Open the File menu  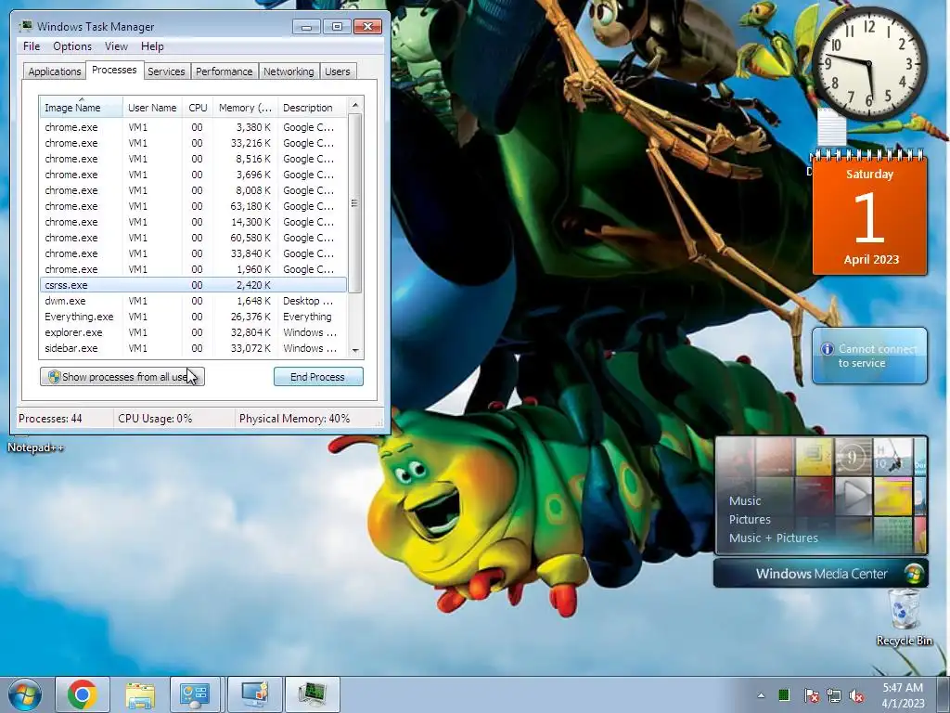(x=32, y=46)
